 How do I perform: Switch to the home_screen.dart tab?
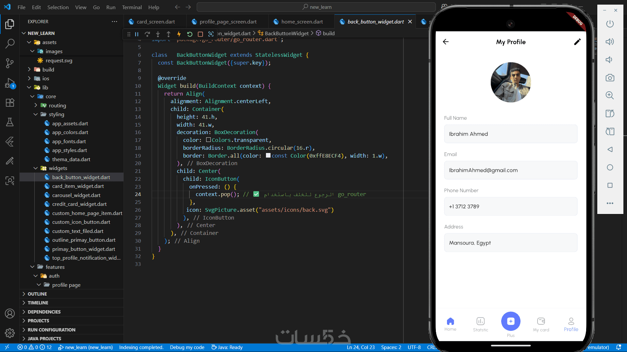302,22
